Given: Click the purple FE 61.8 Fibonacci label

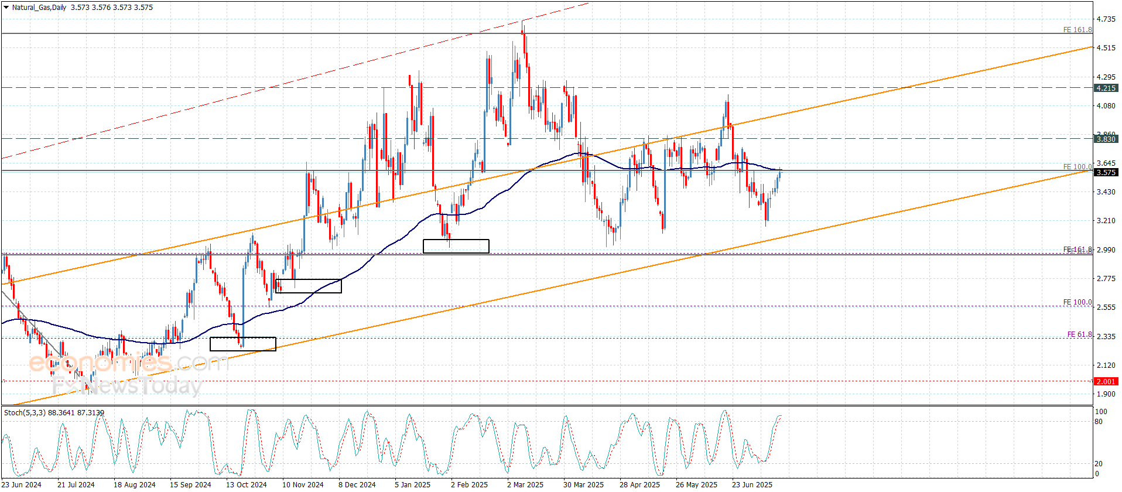Looking at the screenshot, I should 1079,334.
